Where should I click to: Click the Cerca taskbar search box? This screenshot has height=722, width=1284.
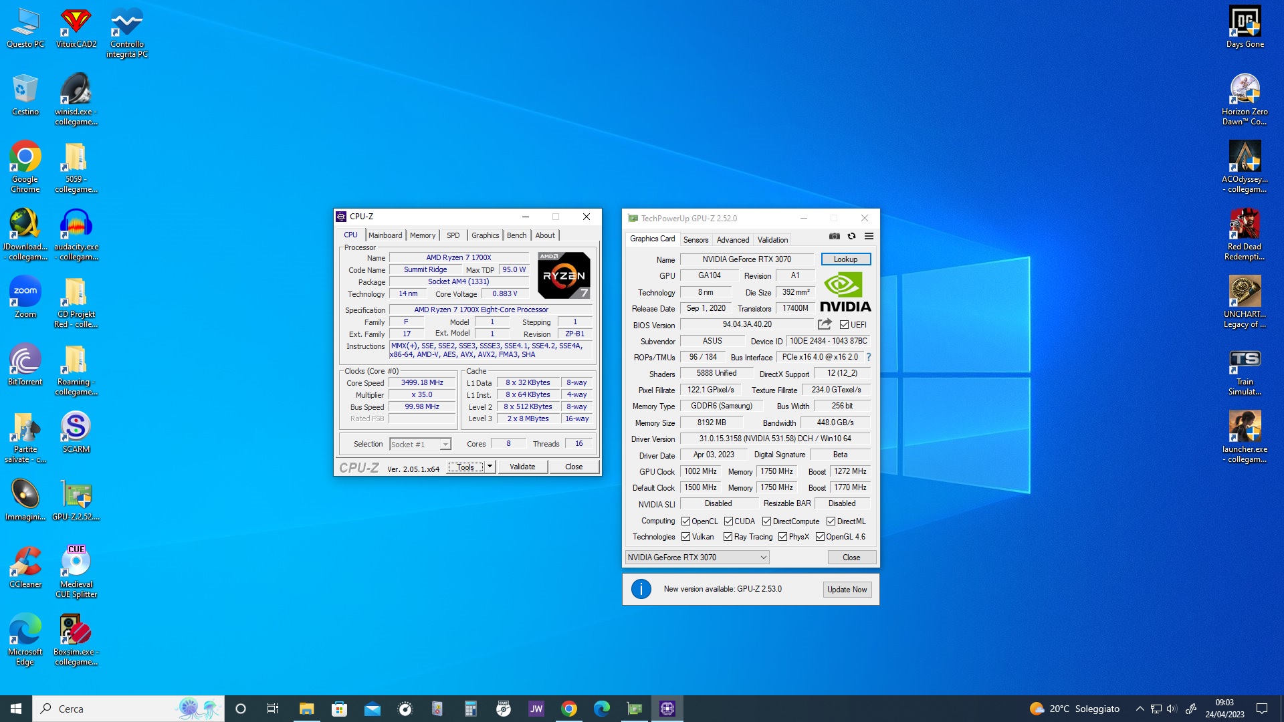[128, 709]
